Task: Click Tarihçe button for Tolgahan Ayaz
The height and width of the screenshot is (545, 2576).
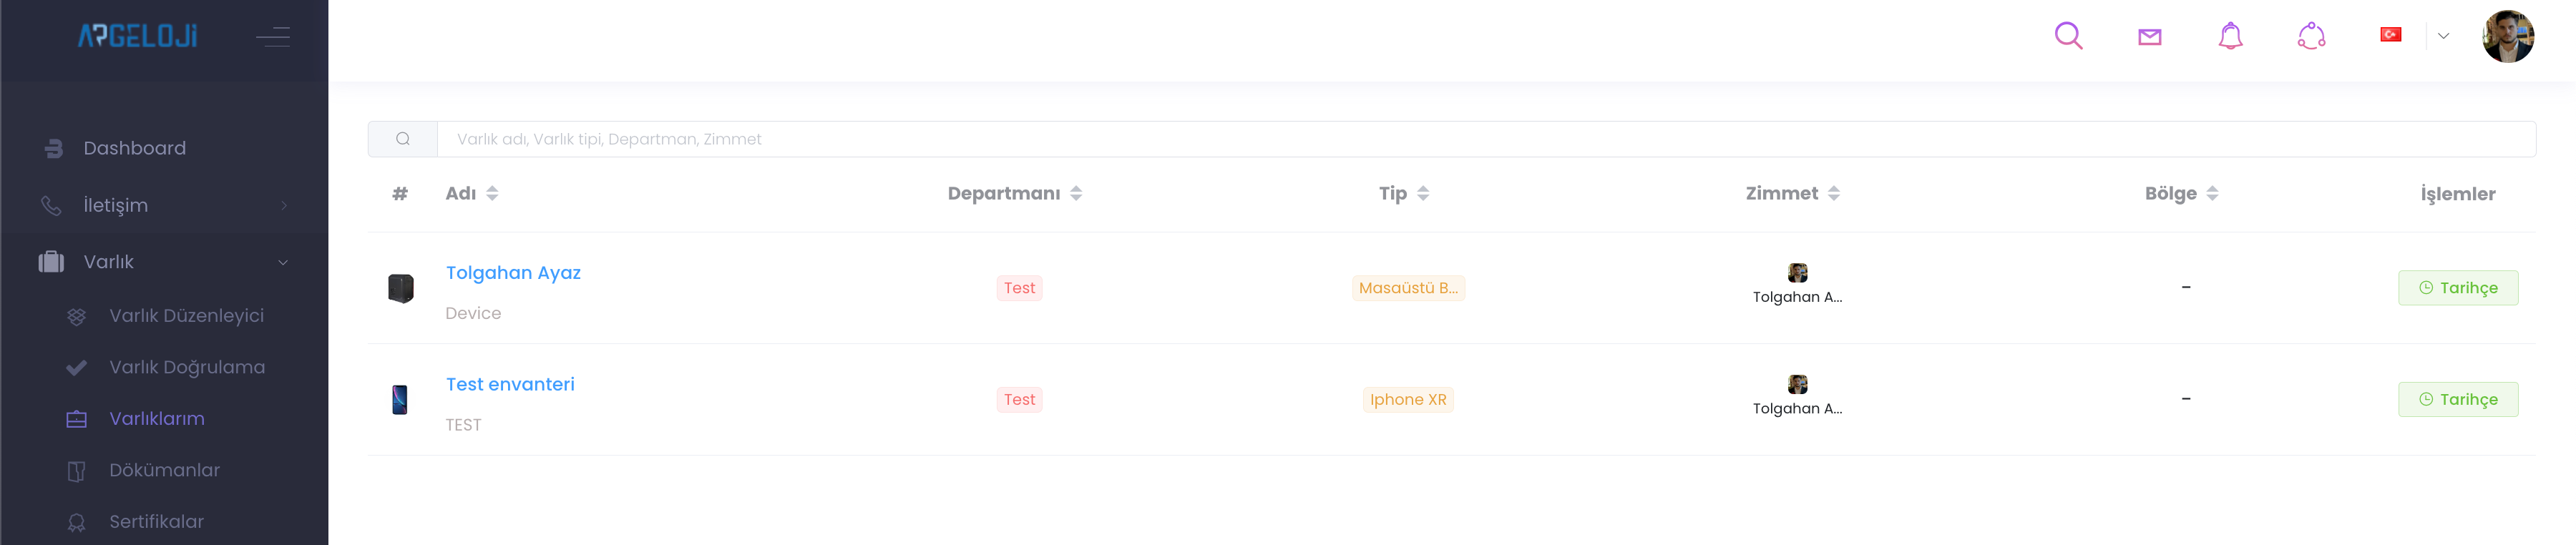Action: 2457,288
